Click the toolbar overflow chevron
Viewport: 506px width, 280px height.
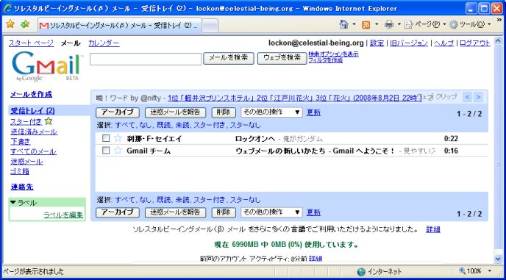tap(500, 20)
